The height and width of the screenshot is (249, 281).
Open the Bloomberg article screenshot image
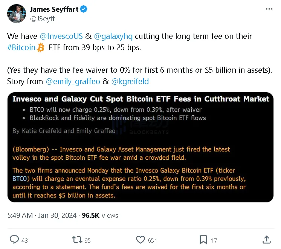pos(140,147)
